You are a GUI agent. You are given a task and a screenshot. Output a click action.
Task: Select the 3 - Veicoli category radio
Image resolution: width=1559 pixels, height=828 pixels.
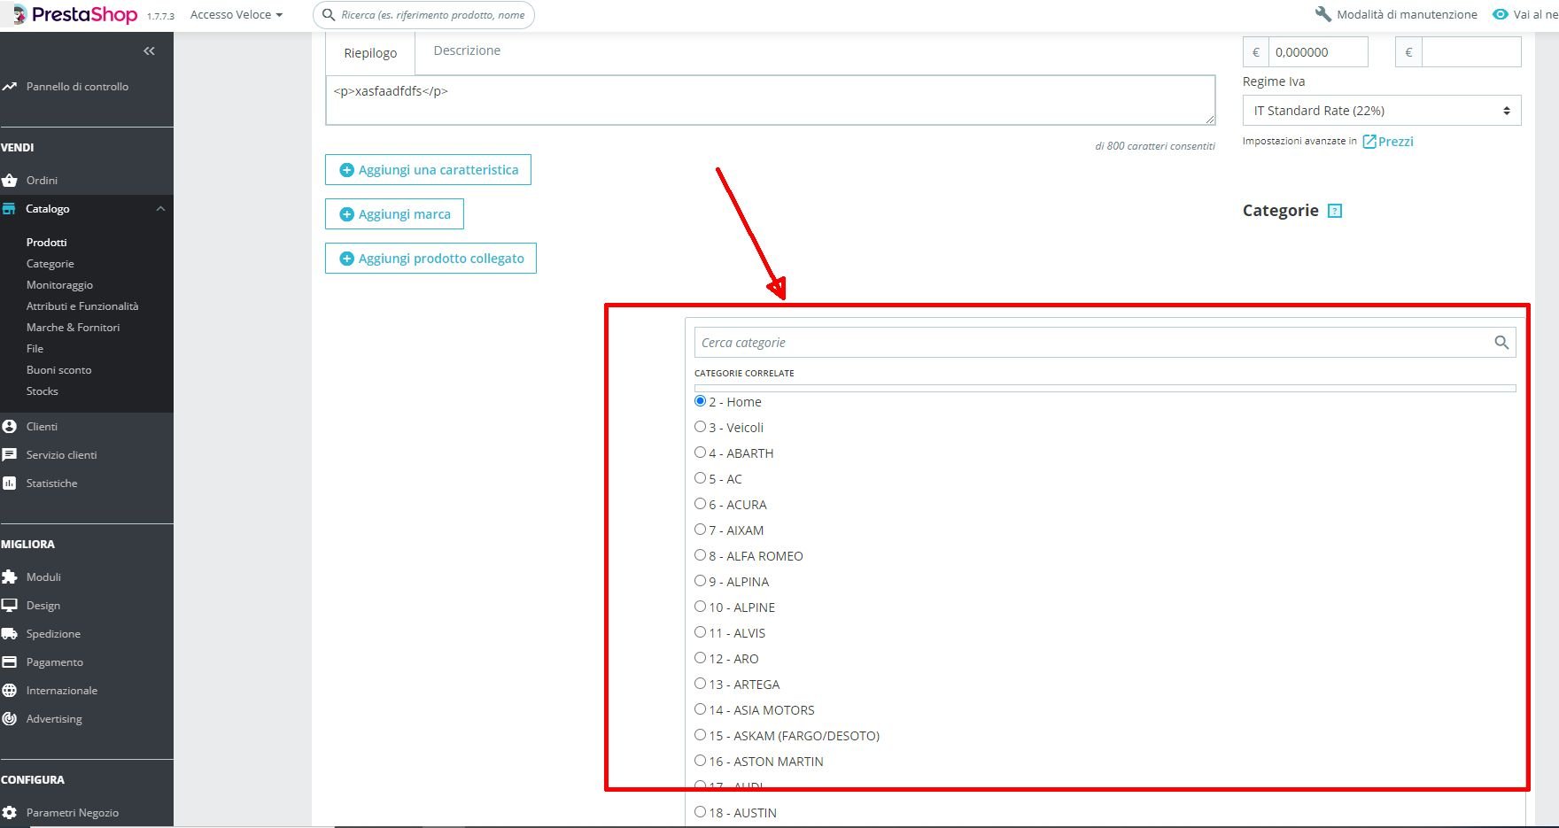[x=701, y=427]
